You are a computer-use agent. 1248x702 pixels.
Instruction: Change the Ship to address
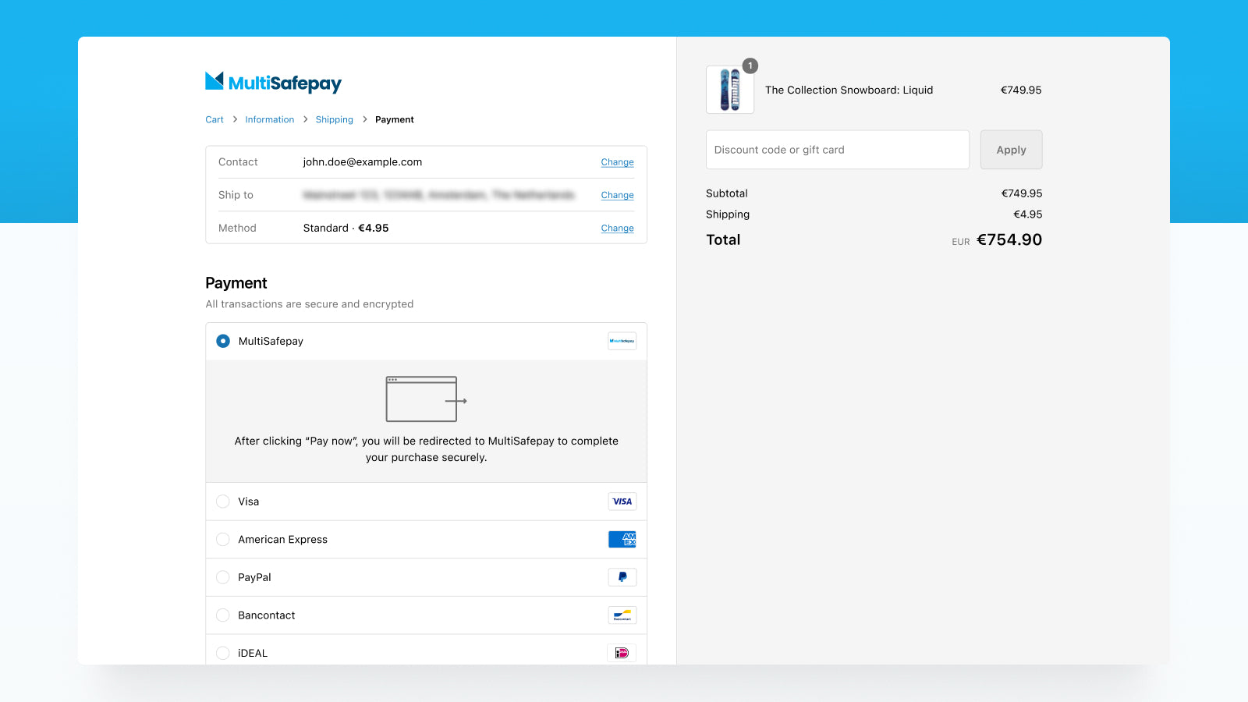point(617,195)
